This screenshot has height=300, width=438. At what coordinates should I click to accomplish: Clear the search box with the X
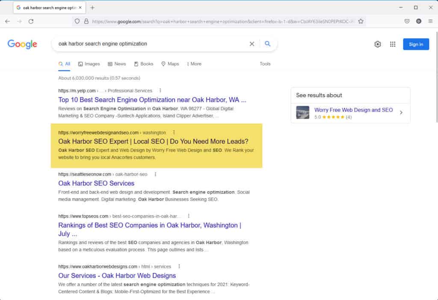click(252, 44)
